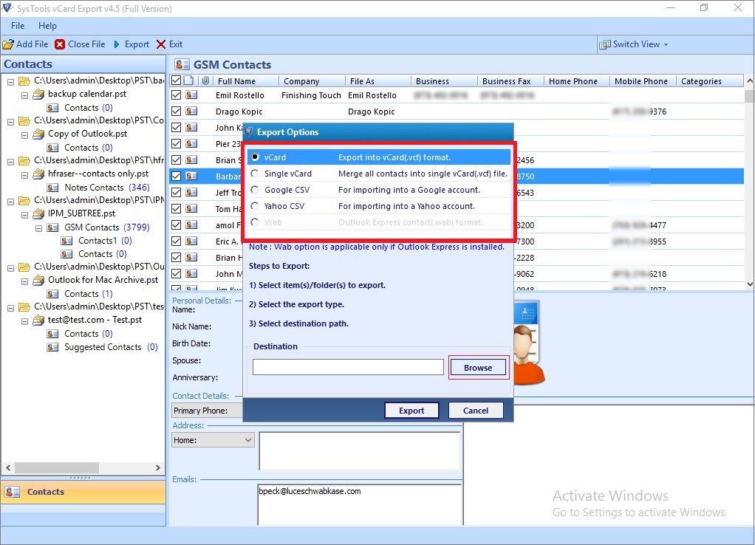Click the IPM_SUBTREE.pst file icon
Image resolution: width=755 pixels, height=545 pixels.
click(x=38, y=213)
